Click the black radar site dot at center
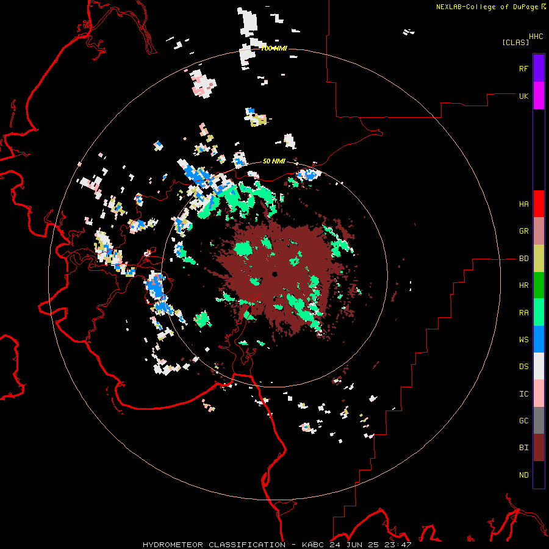549x549 pixels. click(x=275, y=274)
